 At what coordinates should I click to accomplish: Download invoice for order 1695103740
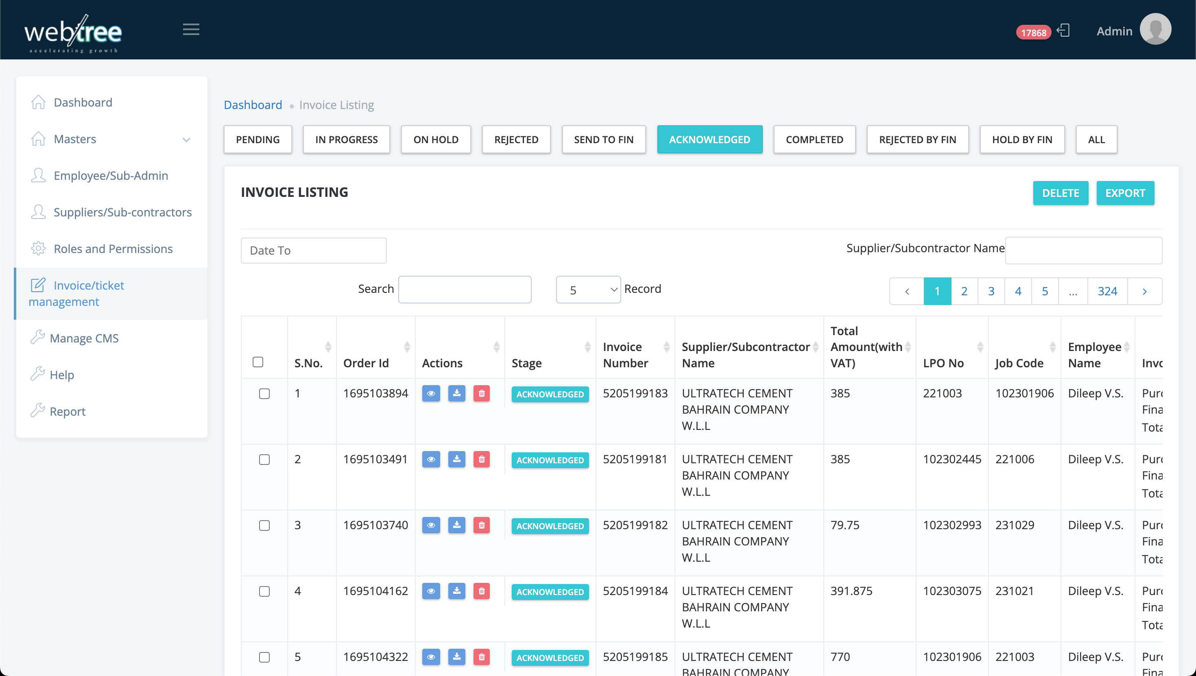point(456,526)
